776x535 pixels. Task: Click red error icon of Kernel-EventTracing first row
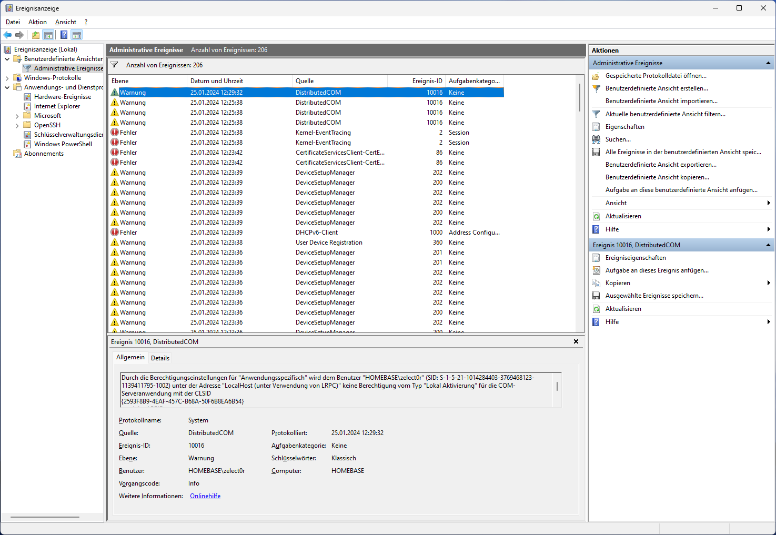(x=115, y=133)
